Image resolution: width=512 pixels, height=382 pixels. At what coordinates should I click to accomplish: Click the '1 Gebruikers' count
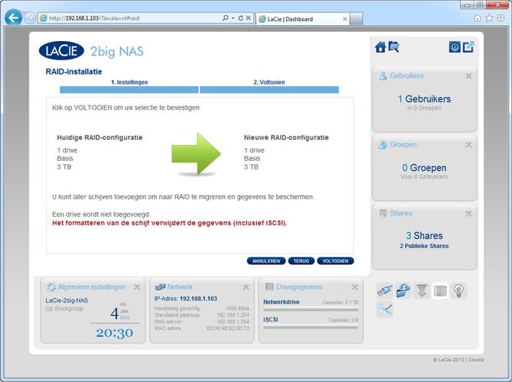pyautogui.click(x=424, y=99)
